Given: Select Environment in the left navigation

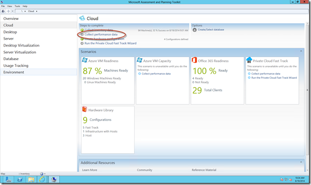Looking at the screenshot, I should tap(38, 72).
